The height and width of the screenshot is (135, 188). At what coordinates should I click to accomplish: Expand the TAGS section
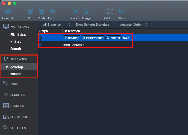(x=14, y=84)
